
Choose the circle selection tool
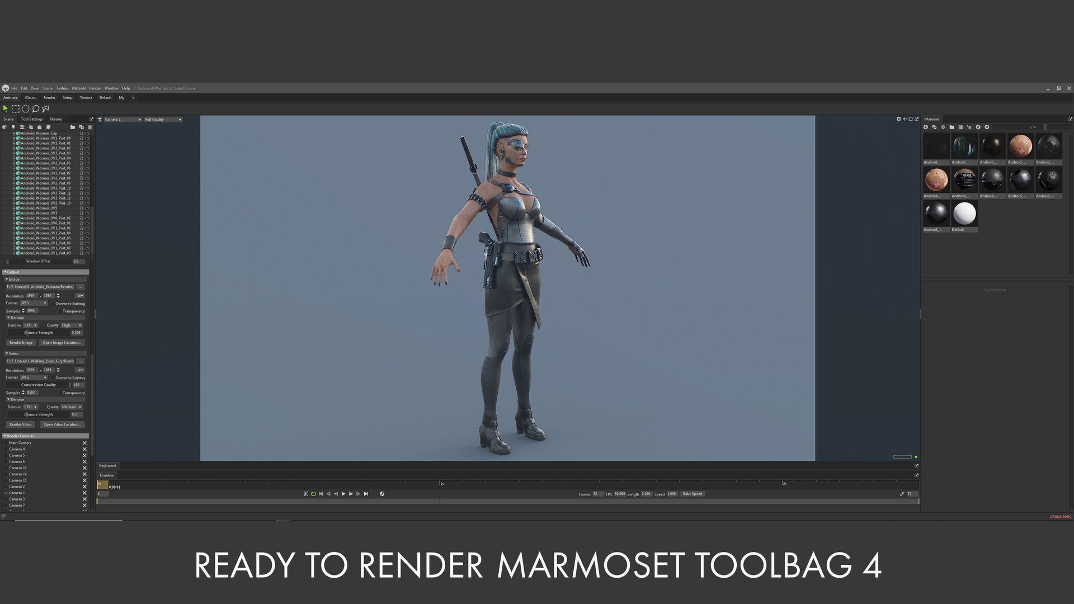click(25, 109)
